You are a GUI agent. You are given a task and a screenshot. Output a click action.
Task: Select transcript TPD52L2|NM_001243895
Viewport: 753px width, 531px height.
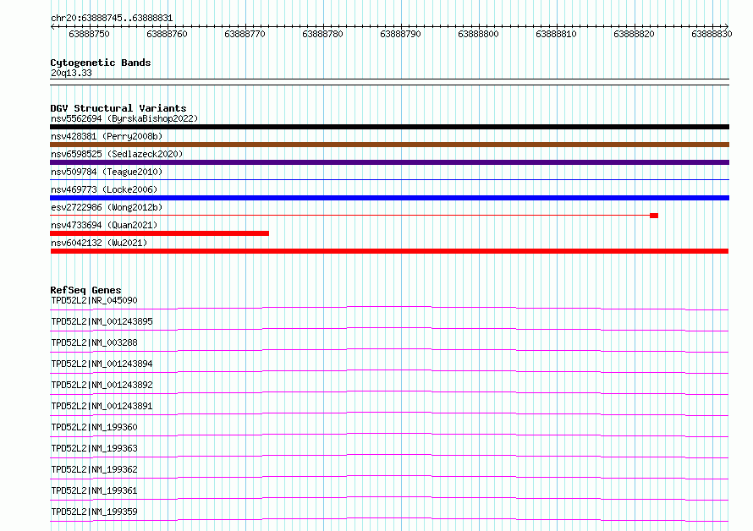coord(102,321)
